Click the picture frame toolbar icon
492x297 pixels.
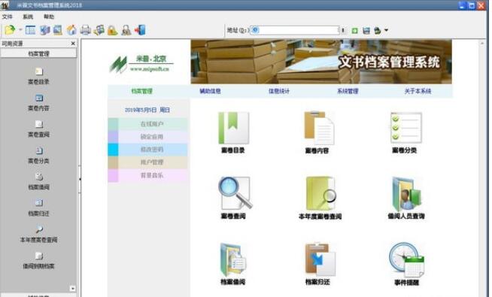[58, 30]
